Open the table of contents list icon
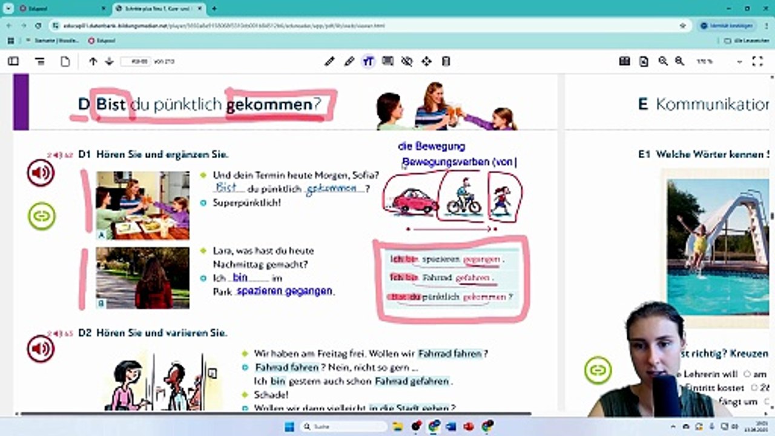 pyautogui.click(x=40, y=61)
